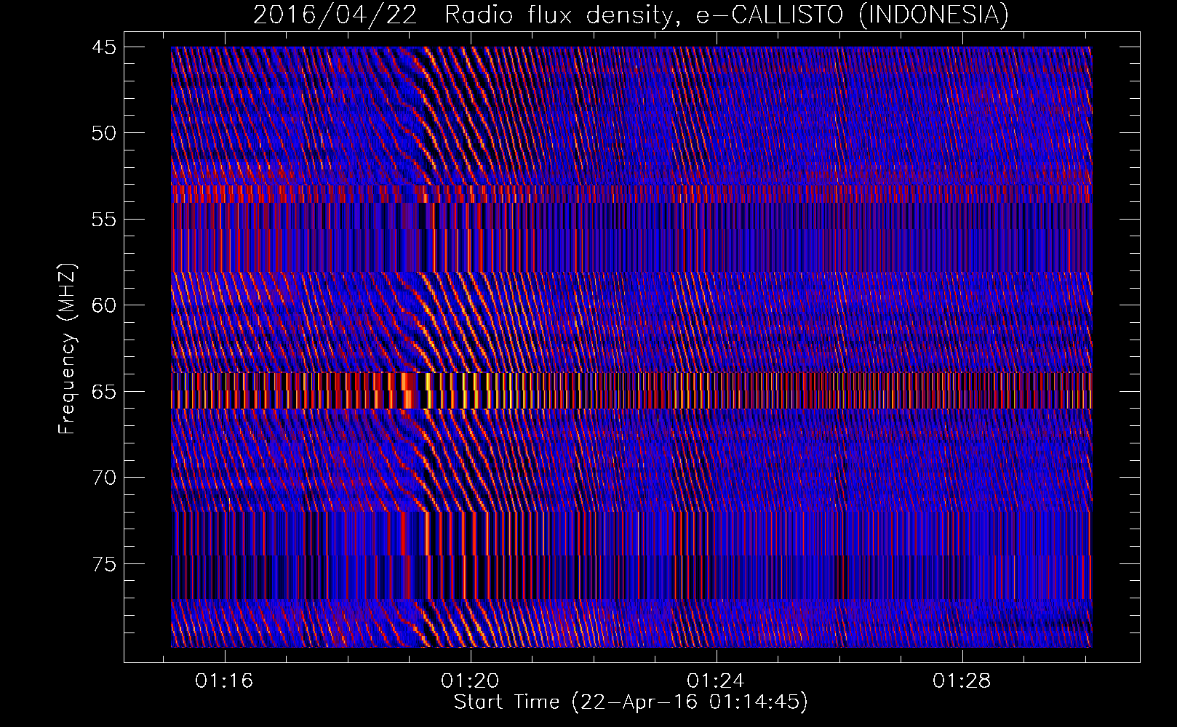Click the 70 frequency tick label
Screen dimensions: 1177x727
click(103, 478)
